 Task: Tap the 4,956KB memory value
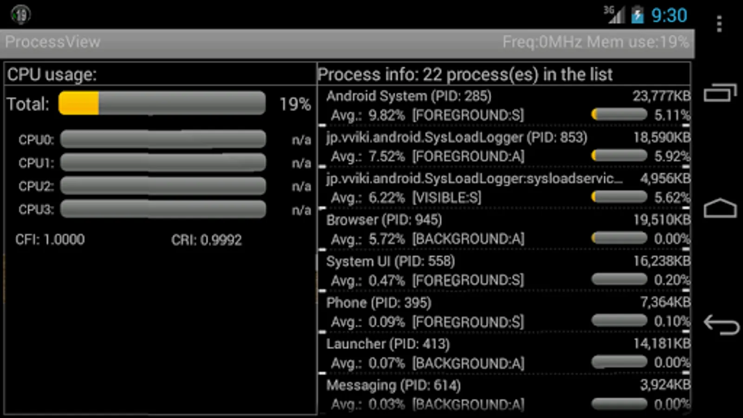tap(665, 178)
